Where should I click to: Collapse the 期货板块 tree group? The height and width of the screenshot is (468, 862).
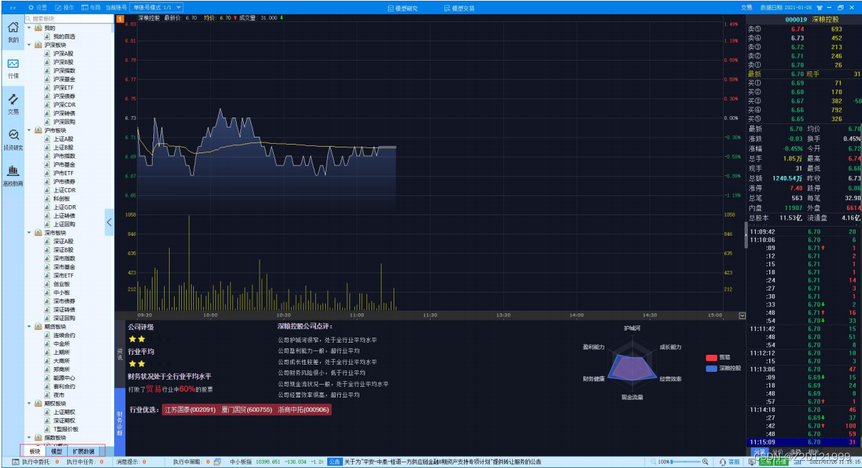coord(29,326)
